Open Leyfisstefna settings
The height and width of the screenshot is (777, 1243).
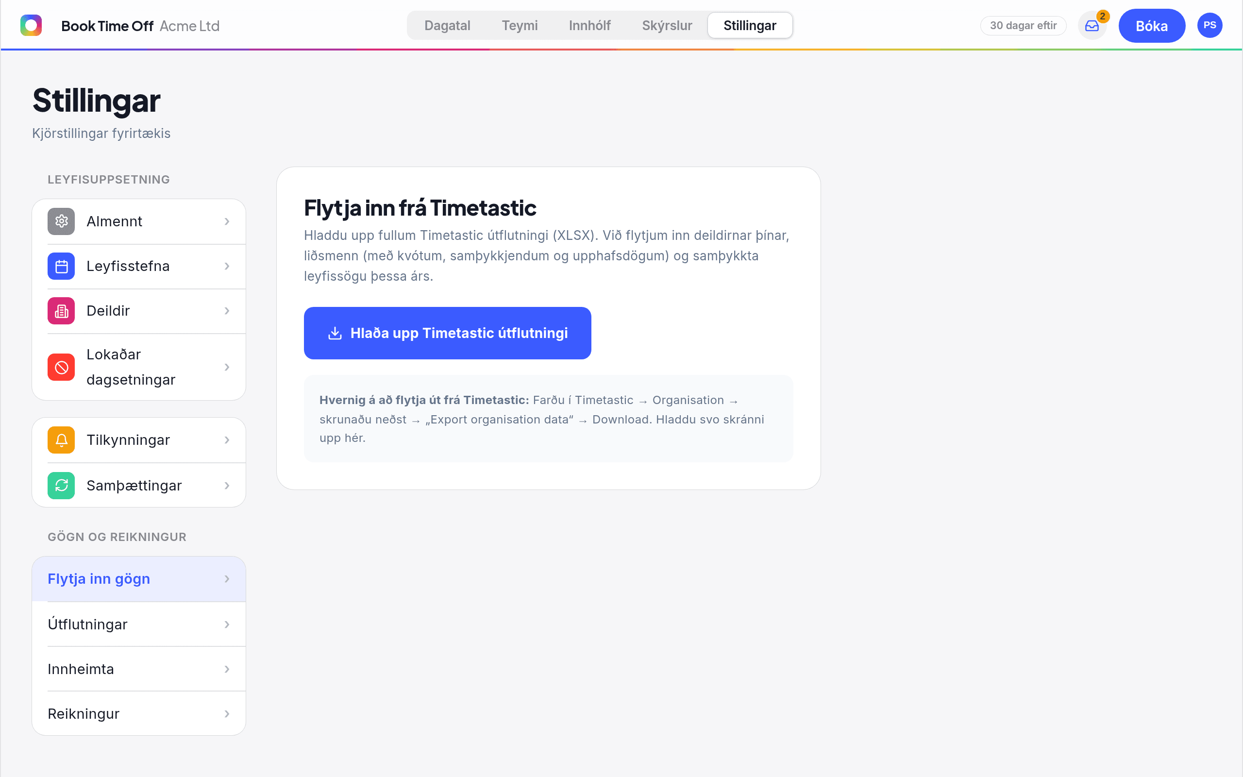coord(139,266)
